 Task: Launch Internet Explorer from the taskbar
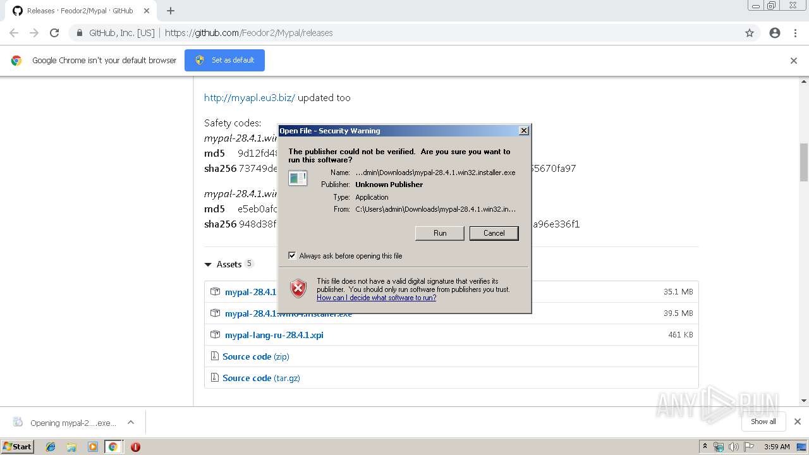(51, 447)
